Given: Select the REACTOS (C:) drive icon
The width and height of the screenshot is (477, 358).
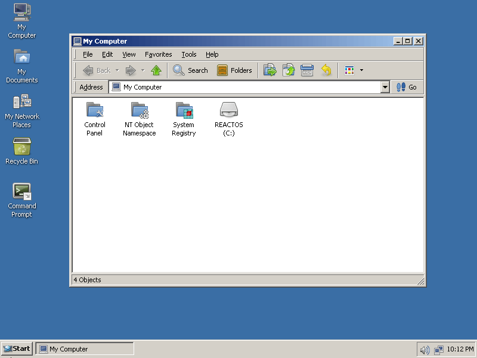Looking at the screenshot, I should pyautogui.click(x=229, y=110).
